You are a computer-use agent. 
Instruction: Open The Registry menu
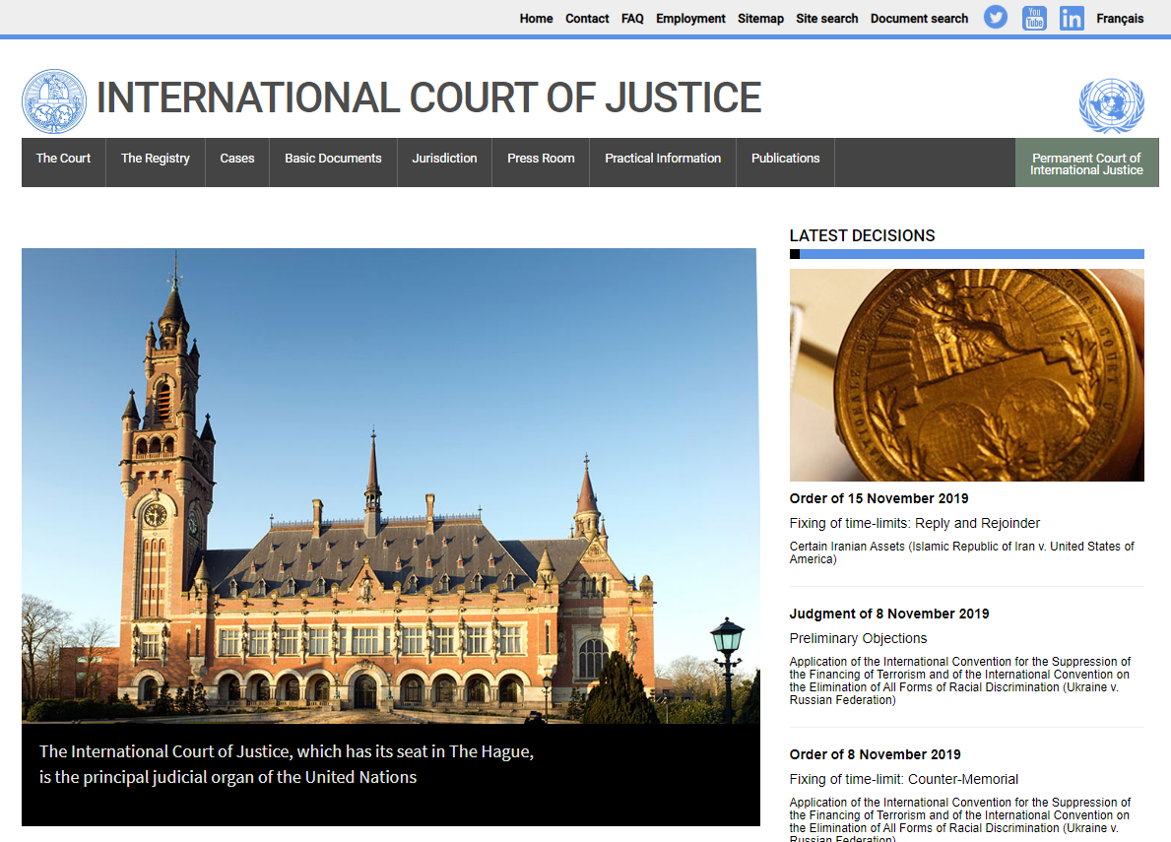point(156,162)
